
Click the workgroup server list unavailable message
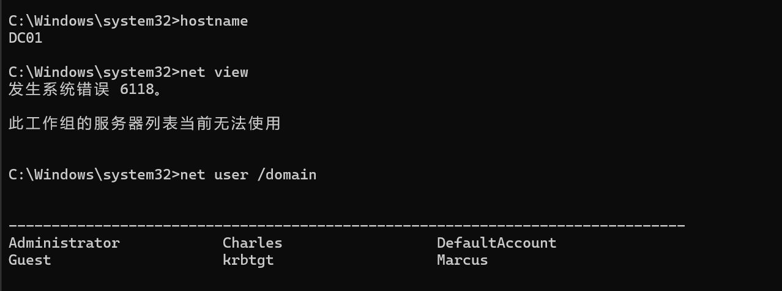pos(144,123)
